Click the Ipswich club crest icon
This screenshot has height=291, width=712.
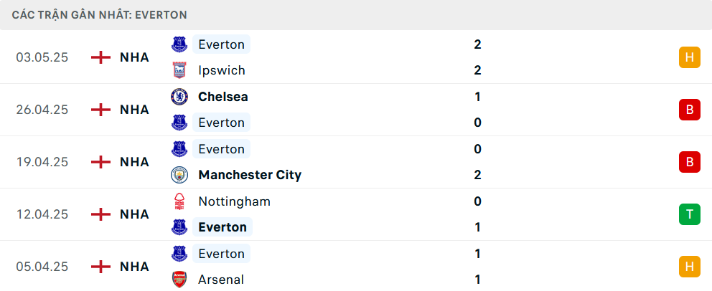179,70
